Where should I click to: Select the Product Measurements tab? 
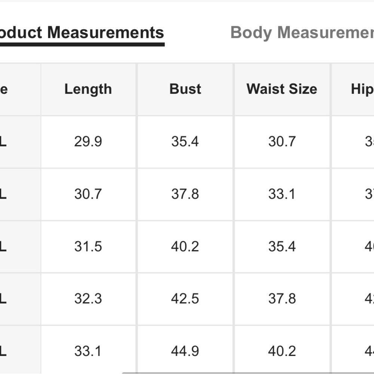[x=82, y=33]
